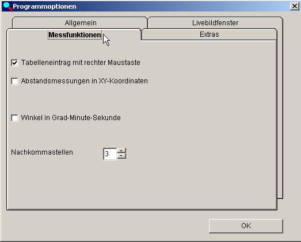Click the Programmoptionen title bar text
The height and width of the screenshot is (242, 301).
(44, 6)
